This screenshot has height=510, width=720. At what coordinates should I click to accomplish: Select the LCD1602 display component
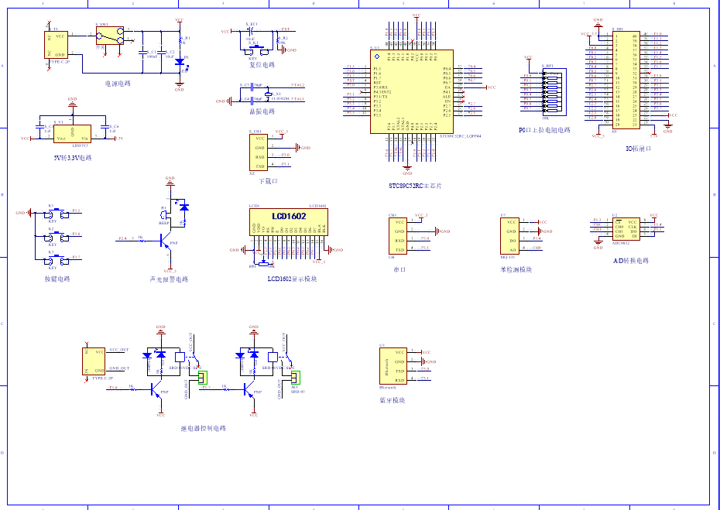pos(288,222)
